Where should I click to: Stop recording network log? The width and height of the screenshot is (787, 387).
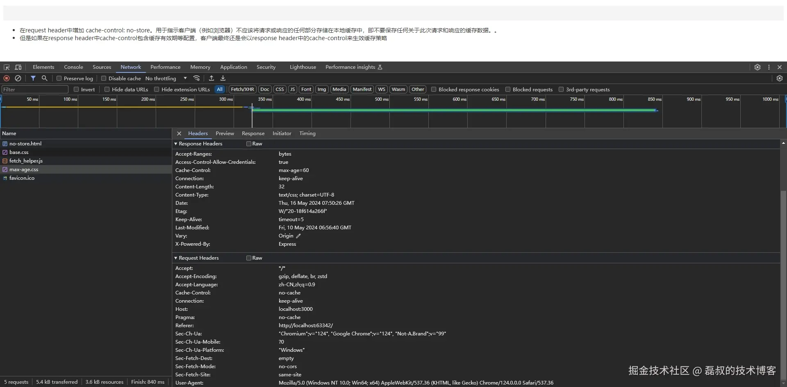[x=6, y=78]
